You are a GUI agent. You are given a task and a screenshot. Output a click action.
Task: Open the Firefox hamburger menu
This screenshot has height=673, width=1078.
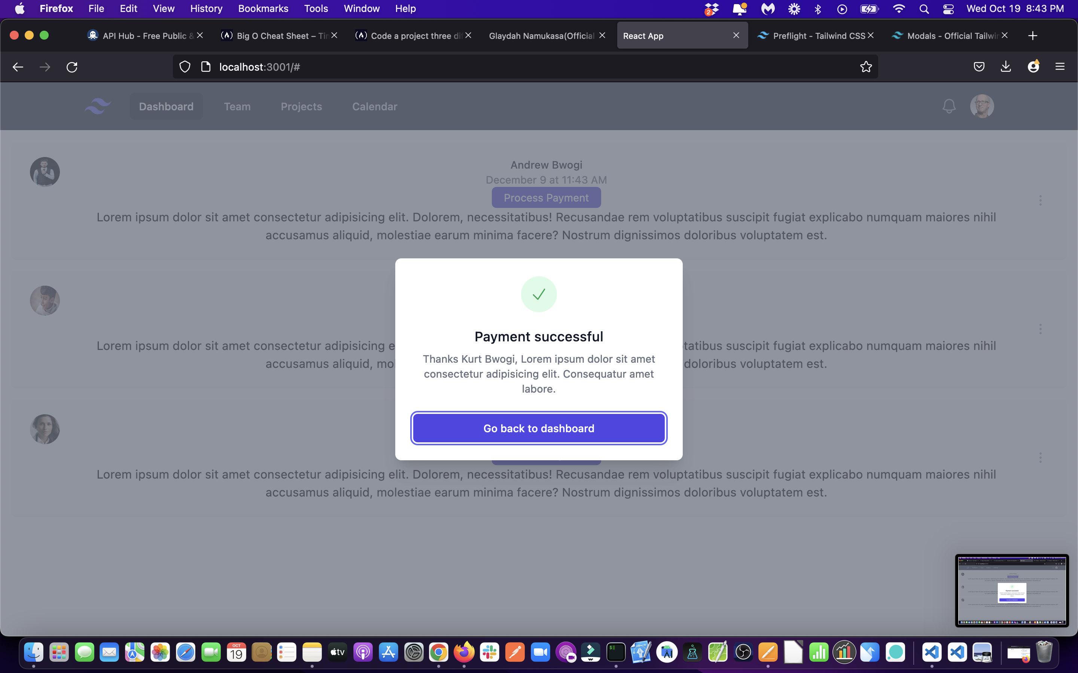tap(1060, 67)
